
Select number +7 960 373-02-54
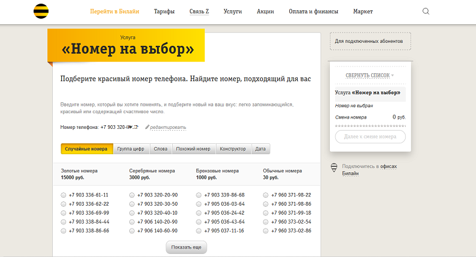coord(266,222)
